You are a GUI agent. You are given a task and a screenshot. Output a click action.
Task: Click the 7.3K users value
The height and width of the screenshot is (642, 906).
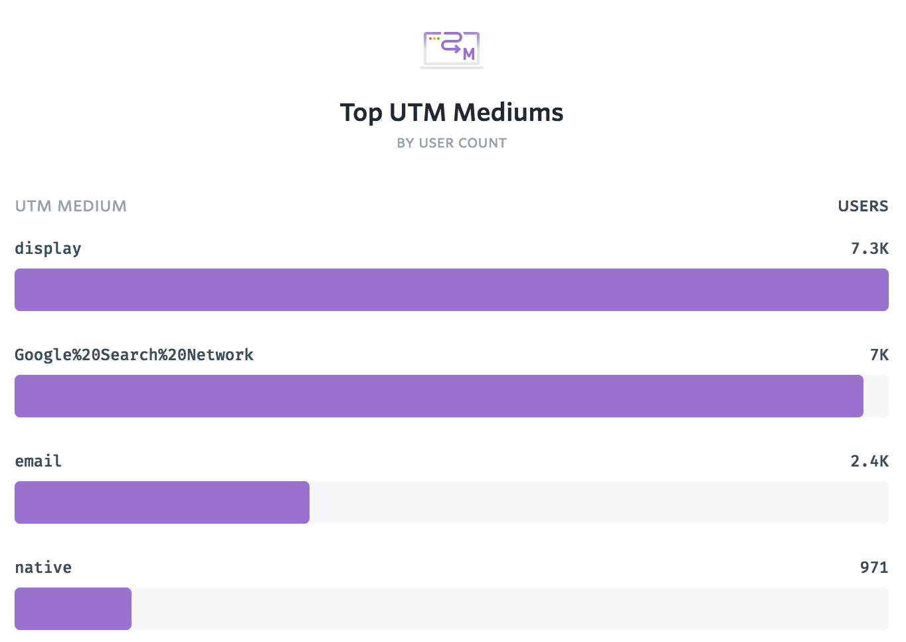869,249
